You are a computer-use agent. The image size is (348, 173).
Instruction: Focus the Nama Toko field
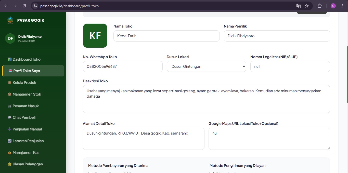pyautogui.click(x=166, y=36)
